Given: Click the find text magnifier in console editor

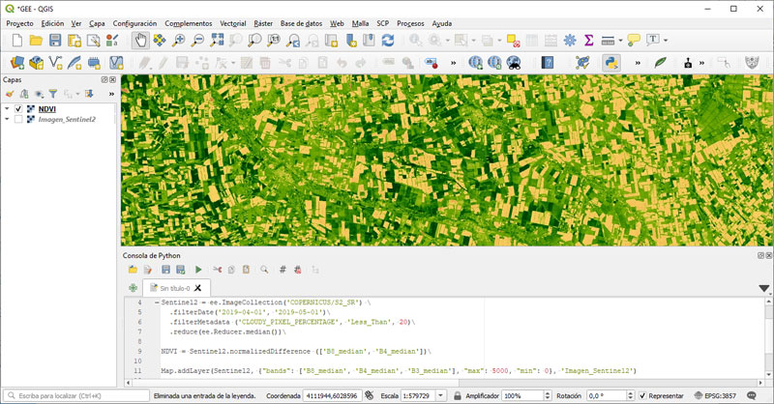Looking at the screenshot, I should 264,270.
